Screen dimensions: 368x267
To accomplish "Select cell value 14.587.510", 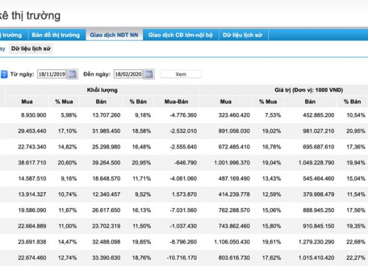I will 32,178.
